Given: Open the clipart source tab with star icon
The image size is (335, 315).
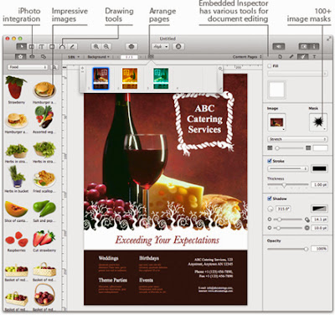Looking at the screenshot, I should (x=20, y=57).
